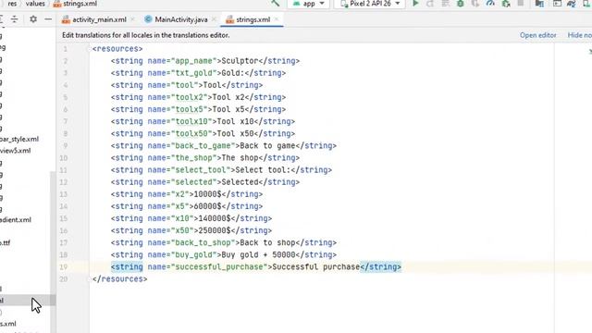Click the strings.xml breadcrumb
This screenshot has width=592, height=333.
75,4
